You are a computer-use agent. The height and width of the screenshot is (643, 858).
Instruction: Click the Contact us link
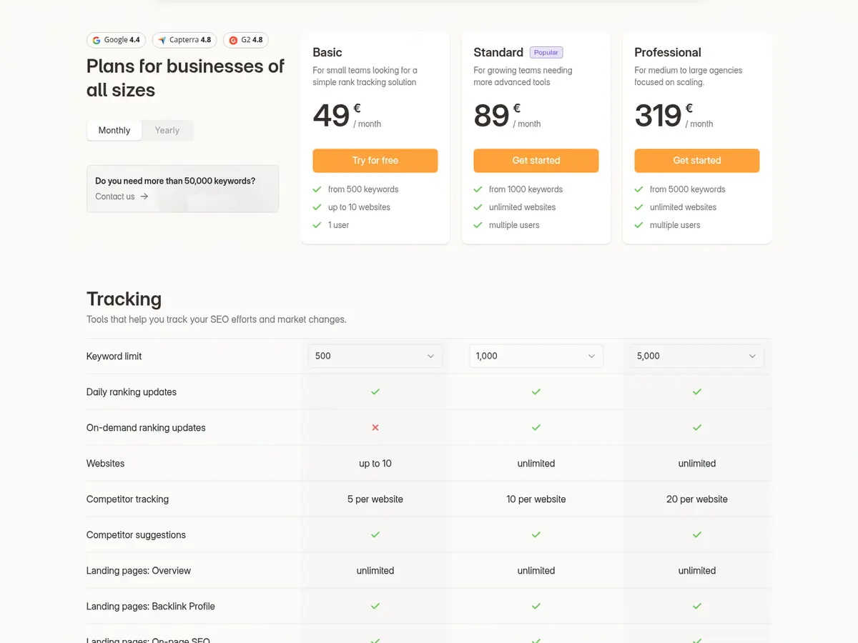point(114,196)
